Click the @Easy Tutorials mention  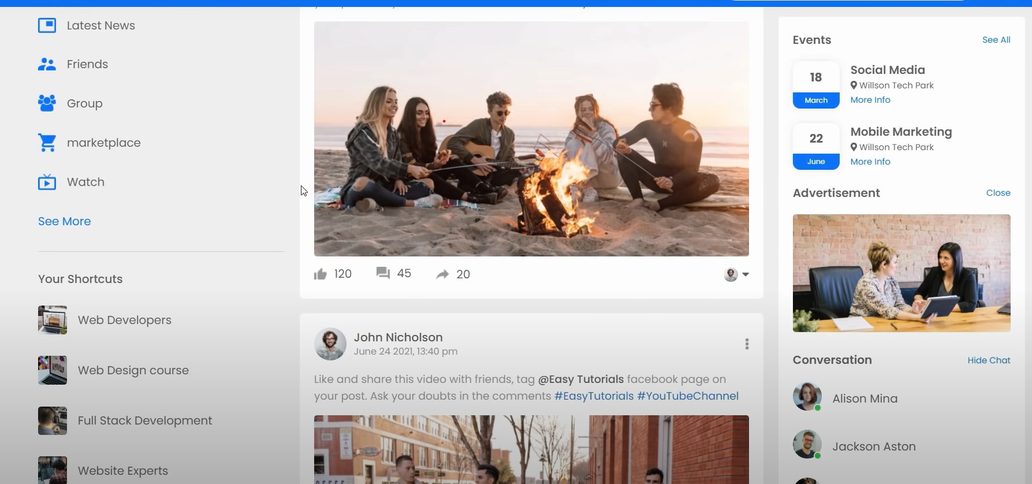click(x=581, y=379)
